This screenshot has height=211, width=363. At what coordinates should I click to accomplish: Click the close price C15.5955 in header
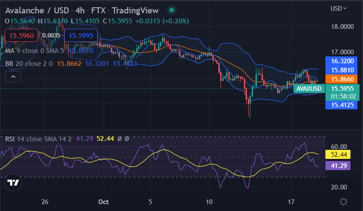coord(117,21)
